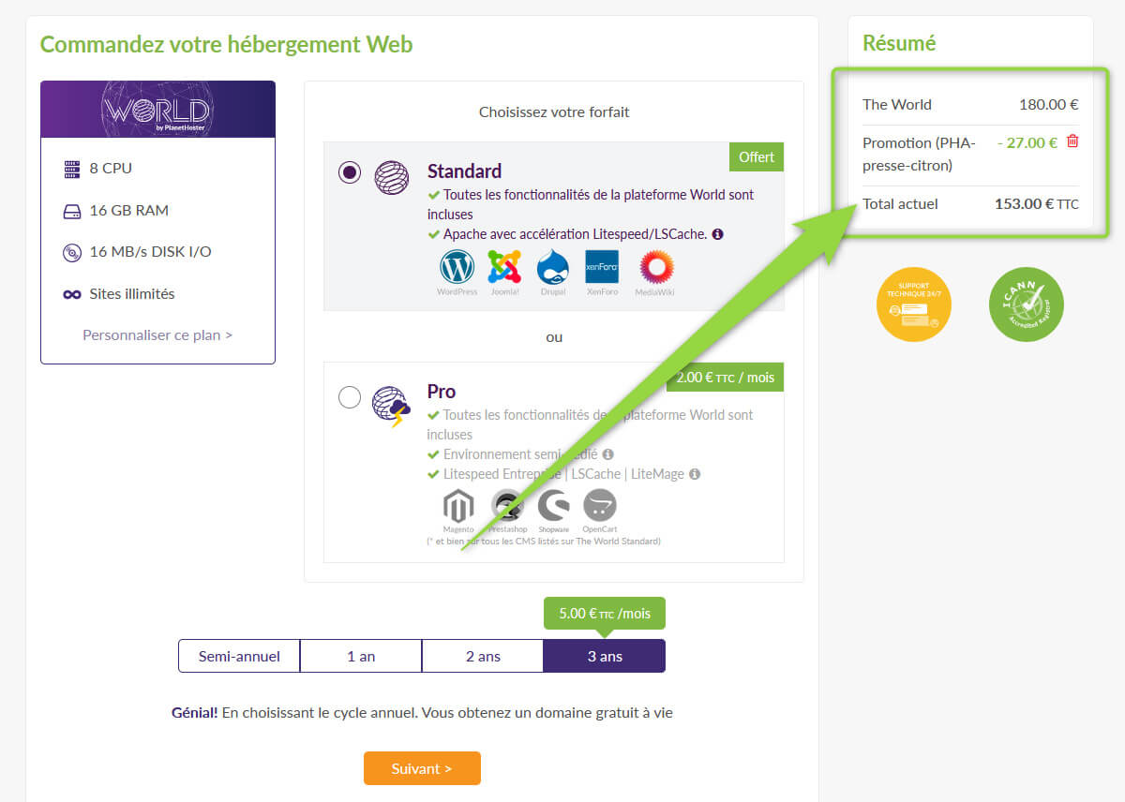The width and height of the screenshot is (1125, 802).
Task: Click the 153.00 € TTC total
Action: coord(1037,203)
